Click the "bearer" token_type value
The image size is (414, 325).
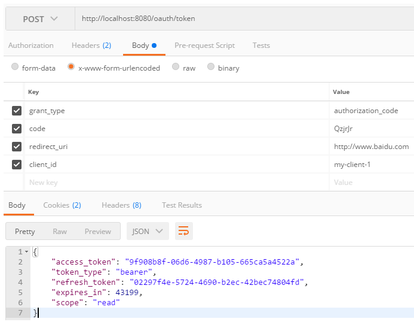coord(134,272)
